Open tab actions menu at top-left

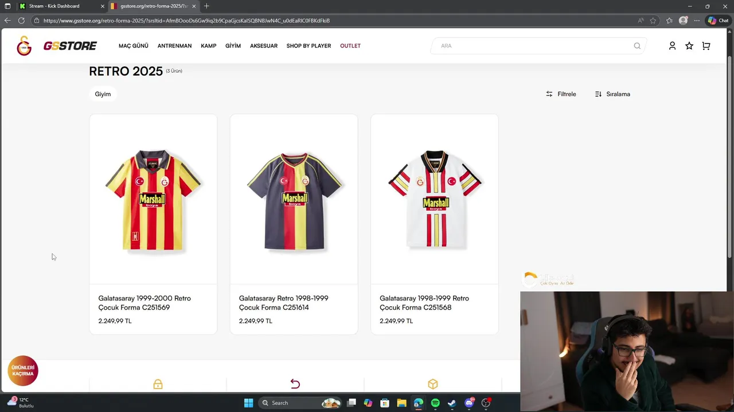pyautogui.click(x=7, y=6)
